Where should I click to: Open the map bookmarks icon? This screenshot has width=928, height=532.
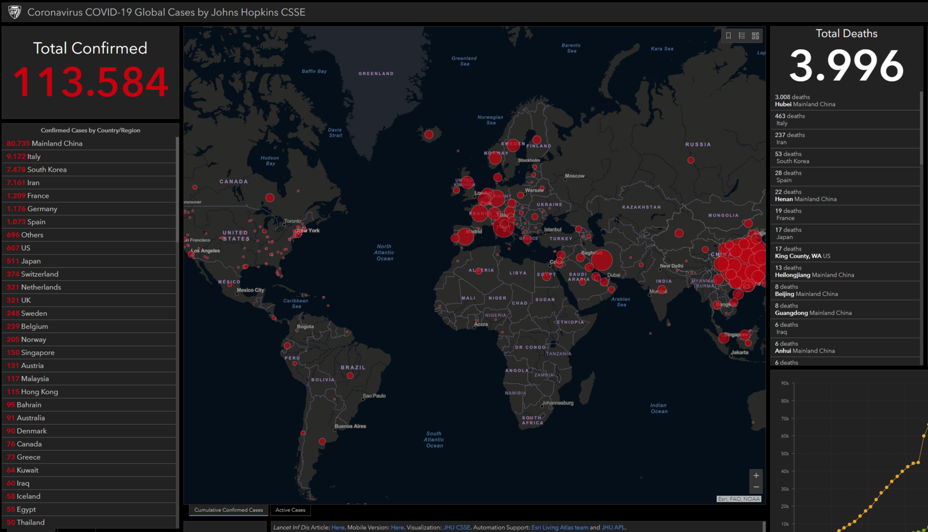coord(728,36)
